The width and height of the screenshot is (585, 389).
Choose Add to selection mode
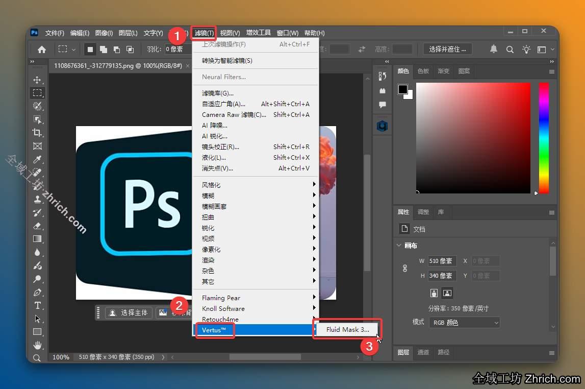(x=104, y=50)
